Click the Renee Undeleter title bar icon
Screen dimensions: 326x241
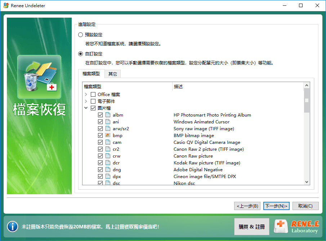[6, 5]
